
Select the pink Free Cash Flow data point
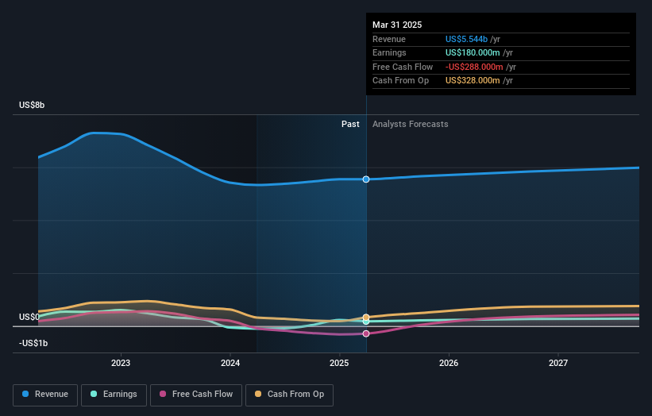click(x=366, y=333)
